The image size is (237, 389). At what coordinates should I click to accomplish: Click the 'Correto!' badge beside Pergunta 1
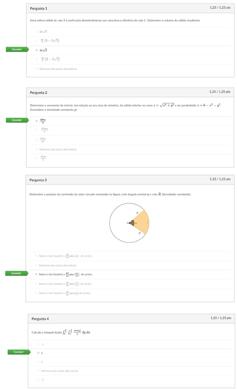(x=17, y=50)
